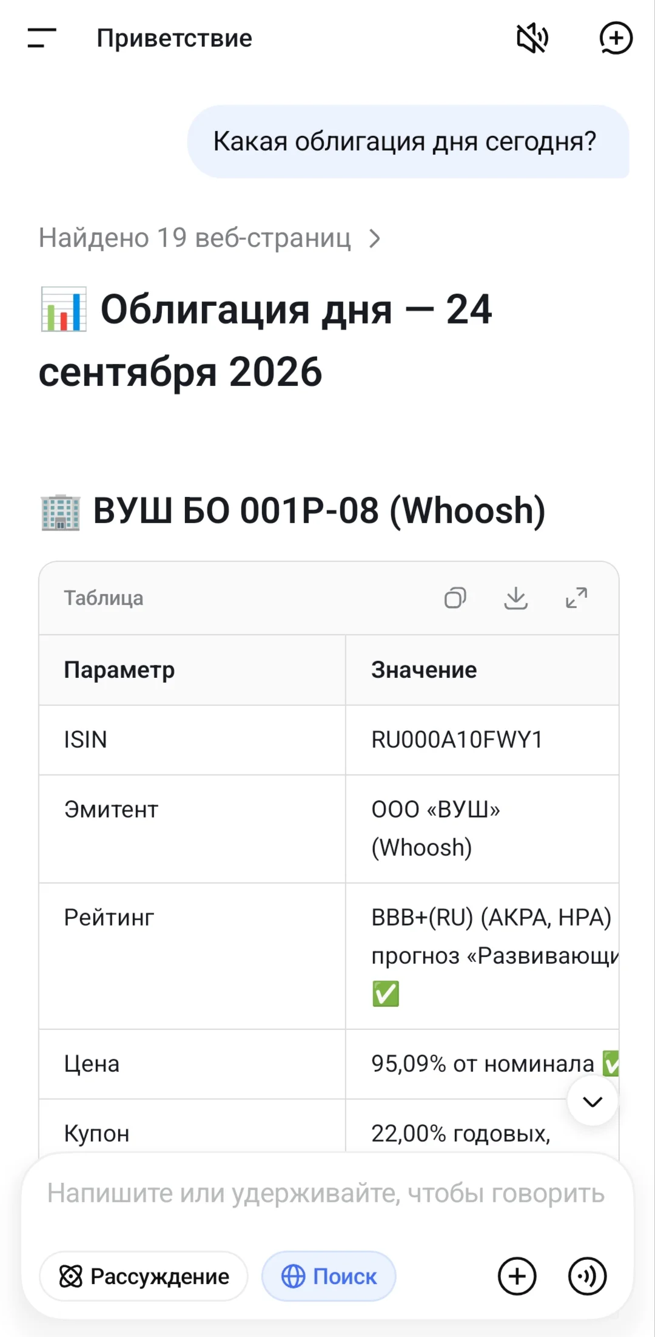Image resolution: width=655 pixels, height=1337 pixels.
Task: Toggle the Рассуждение reasoning mode
Action: [x=144, y=1276]
